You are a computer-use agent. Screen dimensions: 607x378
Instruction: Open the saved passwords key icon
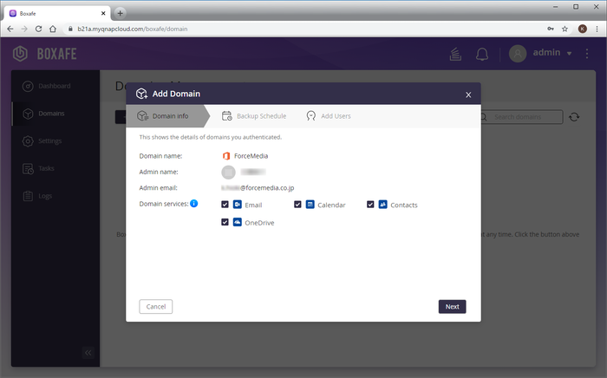pos(551,29)
